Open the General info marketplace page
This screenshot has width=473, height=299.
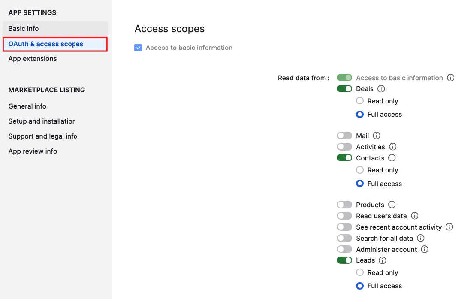click(x=27, y=106)
